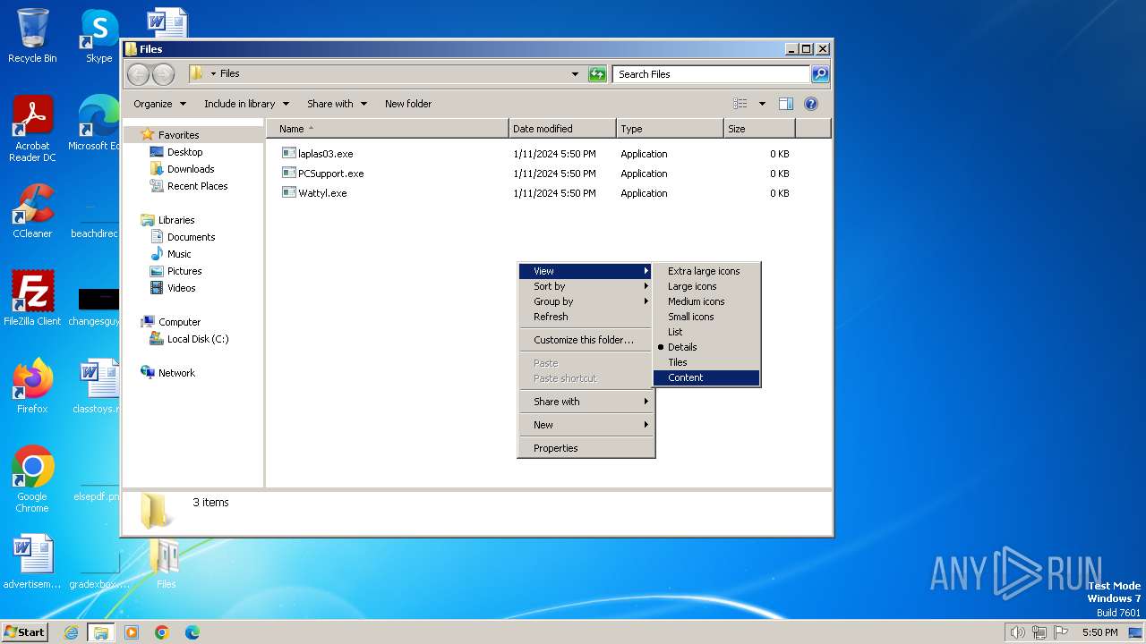Click the Change your view icon
The width and height of the screenshot is (1146, 644).
[x=740, y=104]
